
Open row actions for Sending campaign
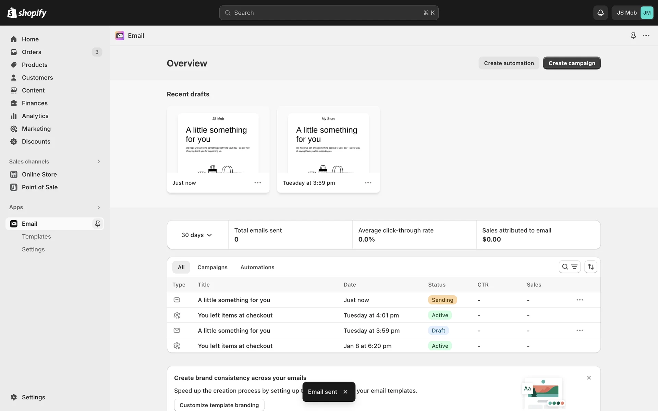coord(580,300)
